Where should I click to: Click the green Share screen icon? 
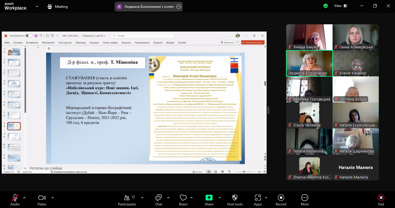click(209, 198)
